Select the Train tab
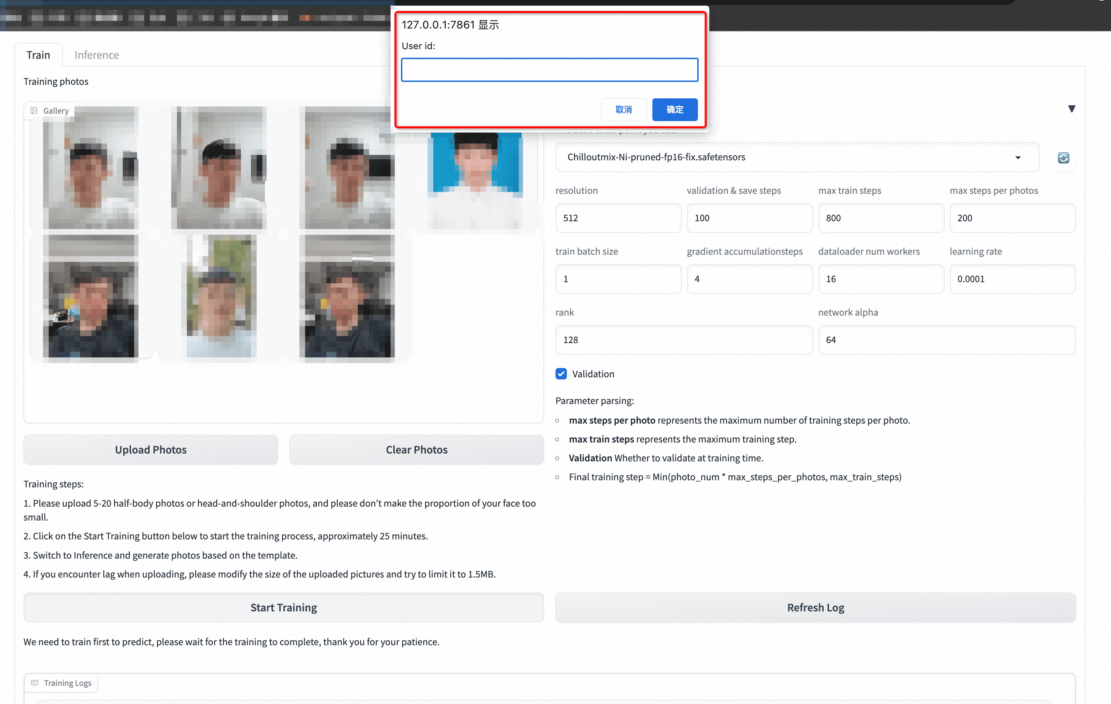The height and width of the screenshot is (704, 1111). click(x=38, y=55)
